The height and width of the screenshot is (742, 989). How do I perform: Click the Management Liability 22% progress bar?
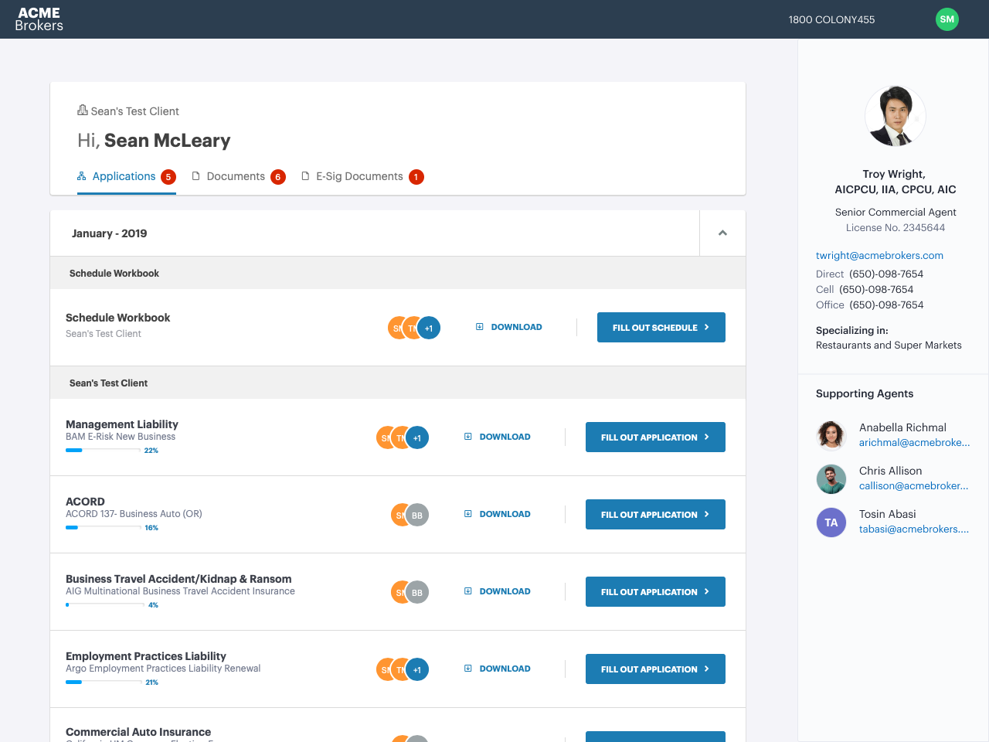click(x=103, y=450)
